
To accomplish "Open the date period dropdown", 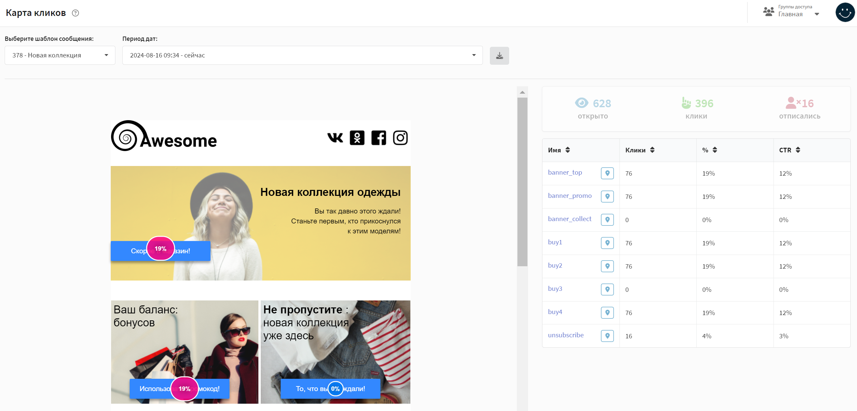I will [302, 55].
